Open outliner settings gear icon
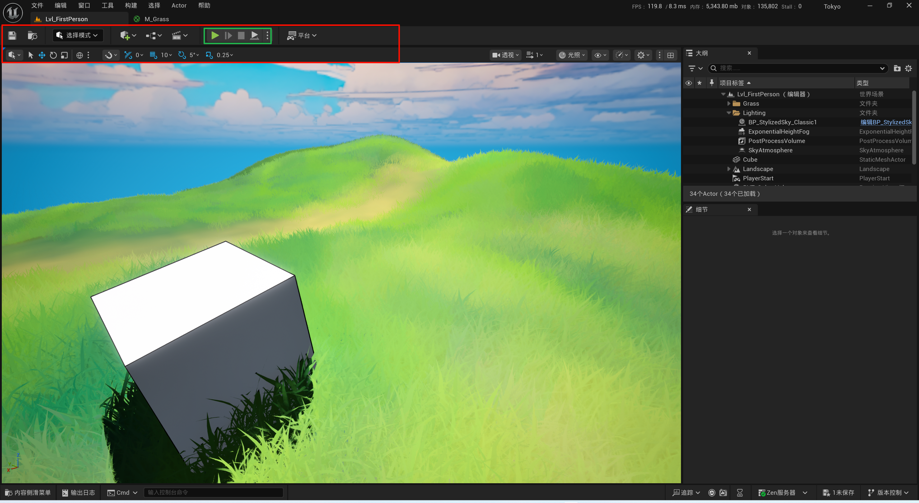Image resolution: width=919 pixels, height=503 pixels. pos(909,68)
